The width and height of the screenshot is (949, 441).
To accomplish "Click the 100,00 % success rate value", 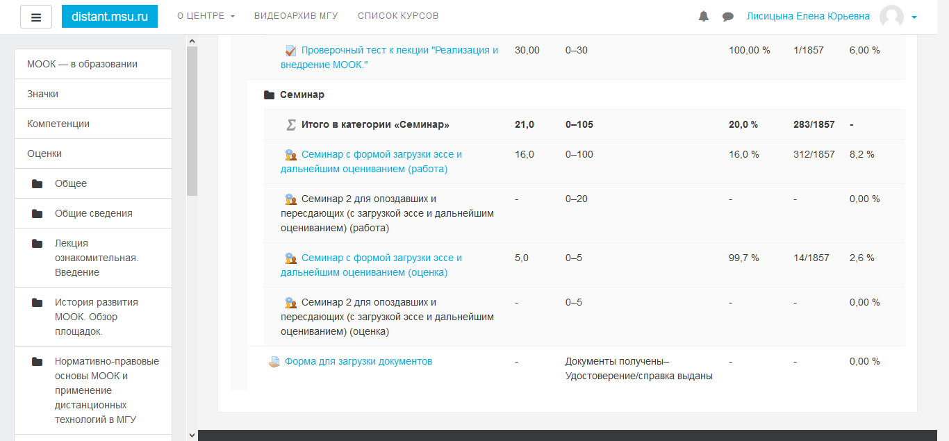I will pos(750,49).
